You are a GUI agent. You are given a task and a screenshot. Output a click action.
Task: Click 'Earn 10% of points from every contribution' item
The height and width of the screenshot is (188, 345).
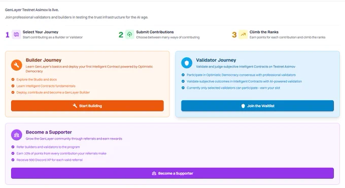(61, 153)
